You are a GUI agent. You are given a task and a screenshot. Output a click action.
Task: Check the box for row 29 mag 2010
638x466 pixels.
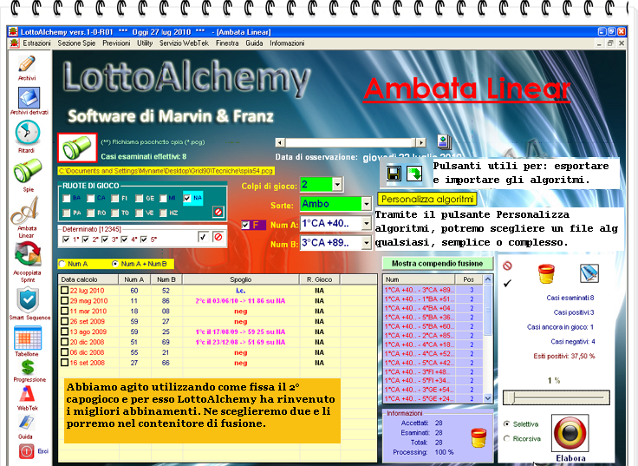[x=64, y=300]
